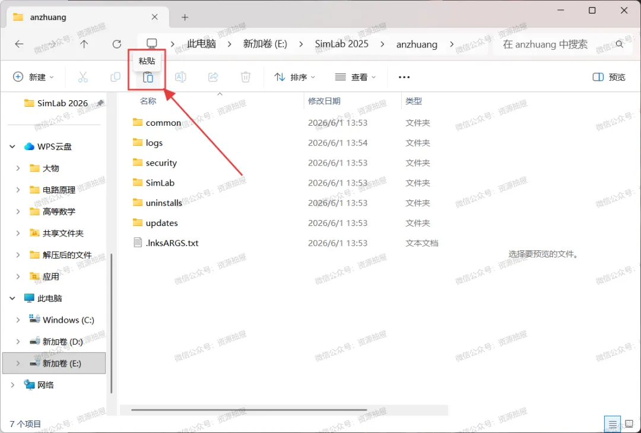Select 高等数学 in navigation pane
Viewport: 641px width, 433px height.
tap(59, 211)
